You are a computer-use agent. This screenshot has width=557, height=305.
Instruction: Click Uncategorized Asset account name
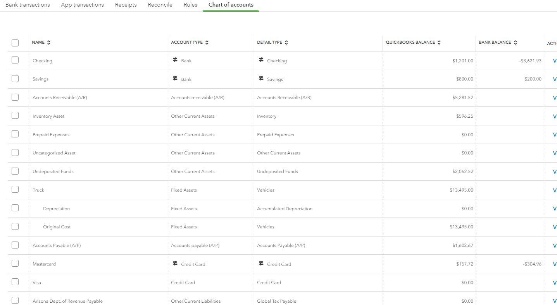(54, 153)
